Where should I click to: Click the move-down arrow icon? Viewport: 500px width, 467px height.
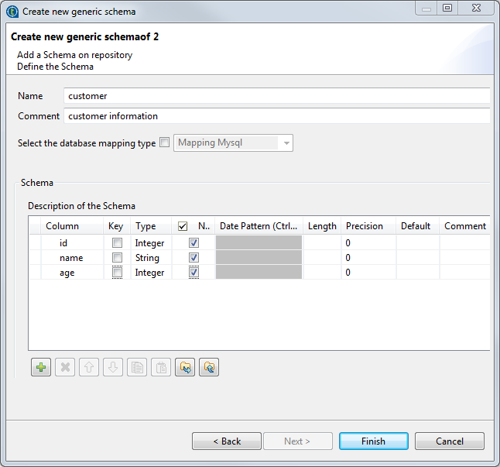[113, 368]
